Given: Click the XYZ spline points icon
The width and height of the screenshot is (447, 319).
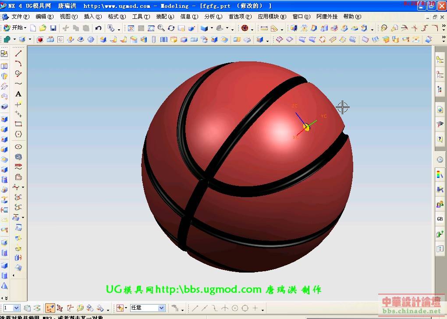Looking at the screenshot, I should pos(18,167).
